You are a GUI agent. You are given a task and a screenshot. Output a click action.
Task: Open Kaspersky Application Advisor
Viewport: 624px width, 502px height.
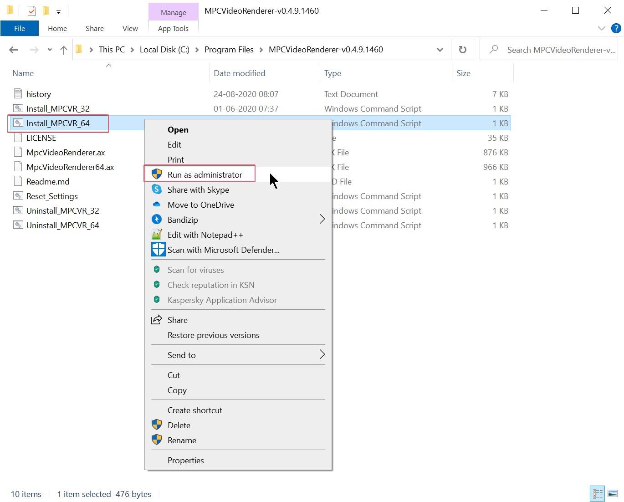pyautogui.click(x=222, y=300)
